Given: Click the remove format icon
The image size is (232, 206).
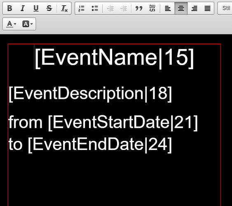Looking at the screenshot, I should pyautogui.click(x=64, y=8).
